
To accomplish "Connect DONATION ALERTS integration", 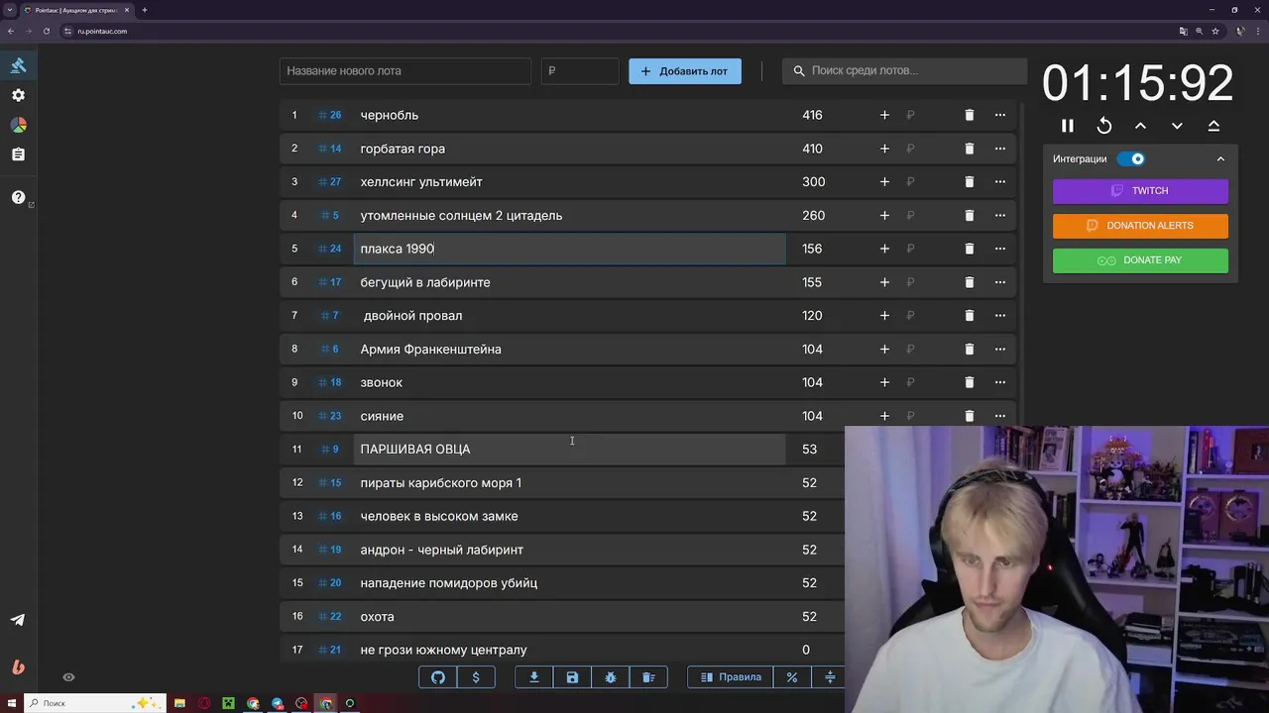I will click(x=1140, y=226).
